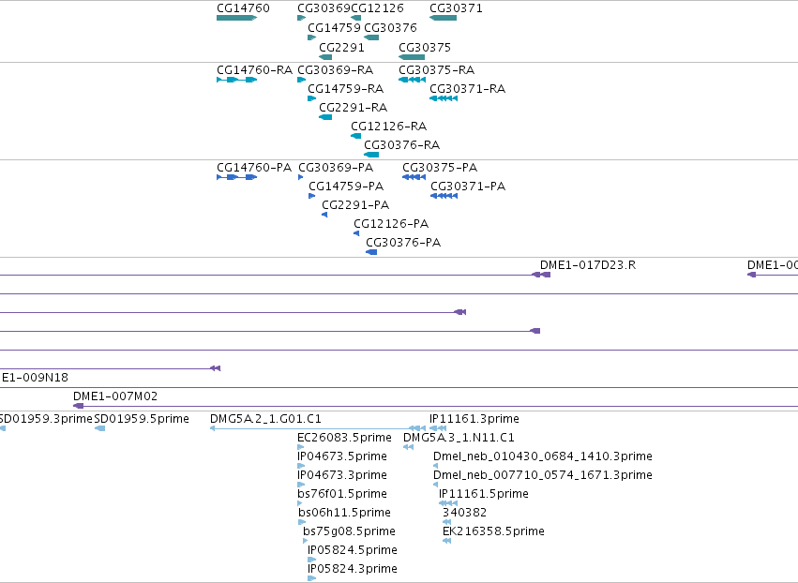
Task: Open the IP11161.5prime EST label
Action: tap(484, 494)
